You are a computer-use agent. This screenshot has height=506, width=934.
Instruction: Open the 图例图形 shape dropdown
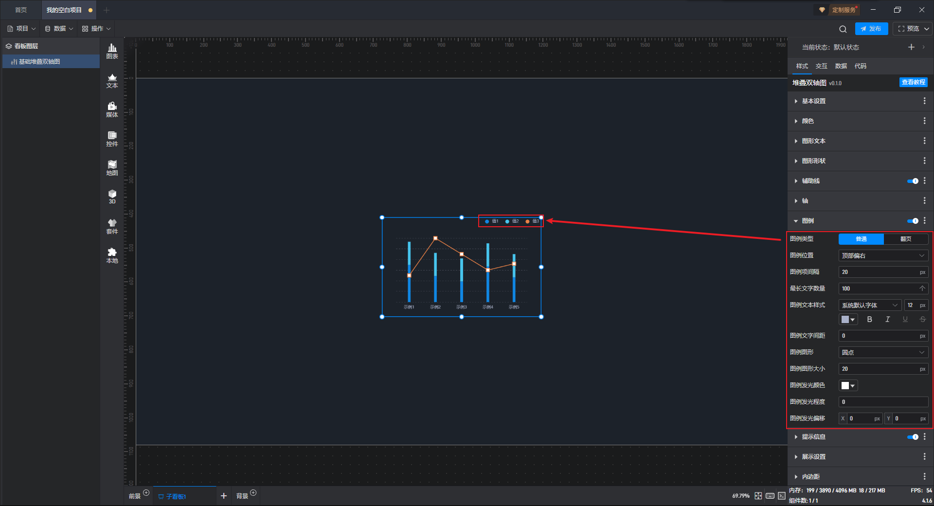tap(883, 352)
